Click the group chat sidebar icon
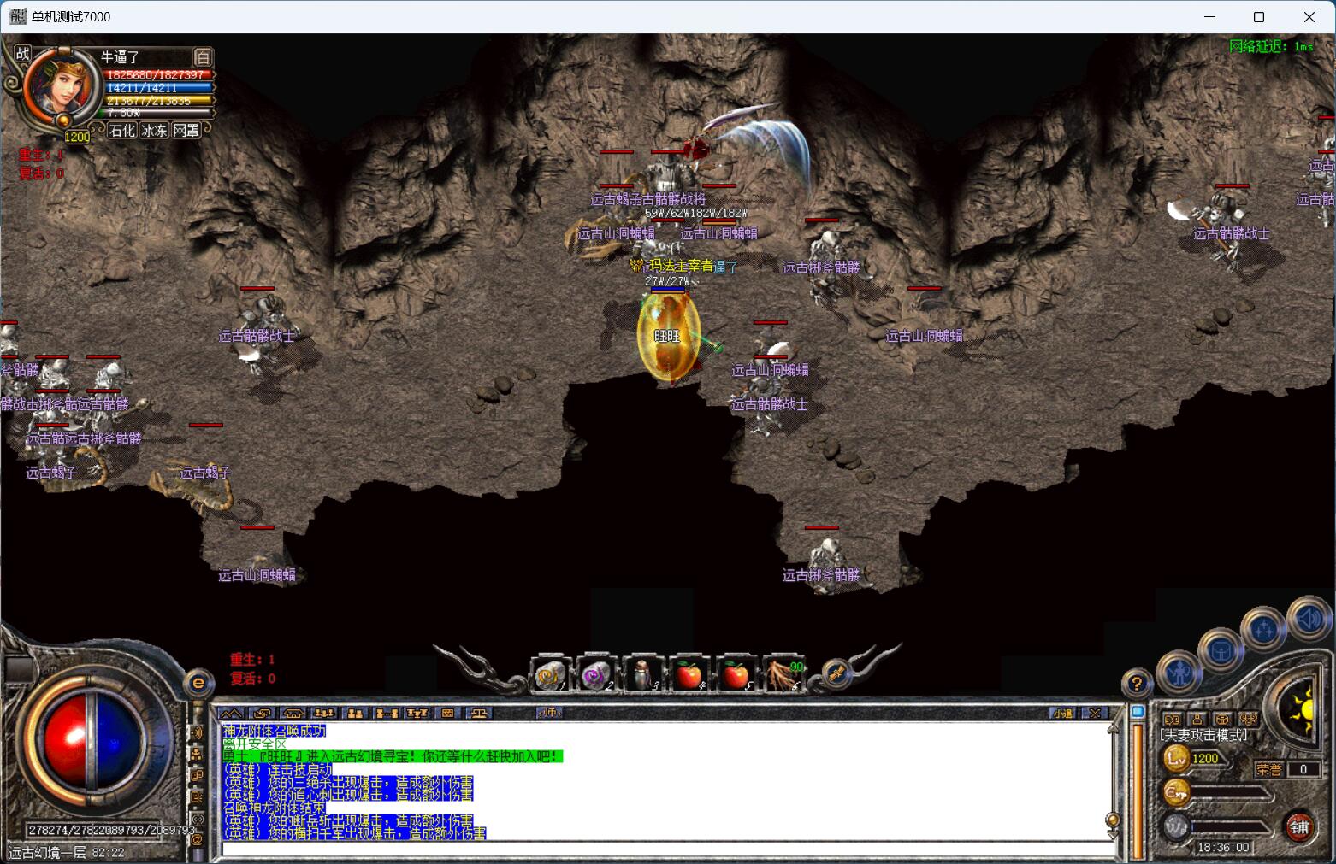 (x=197, y=754)
